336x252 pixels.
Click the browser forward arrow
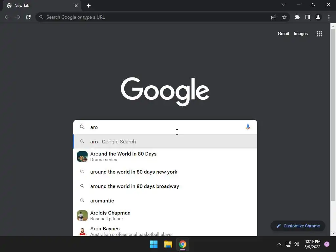pos(18,17)
